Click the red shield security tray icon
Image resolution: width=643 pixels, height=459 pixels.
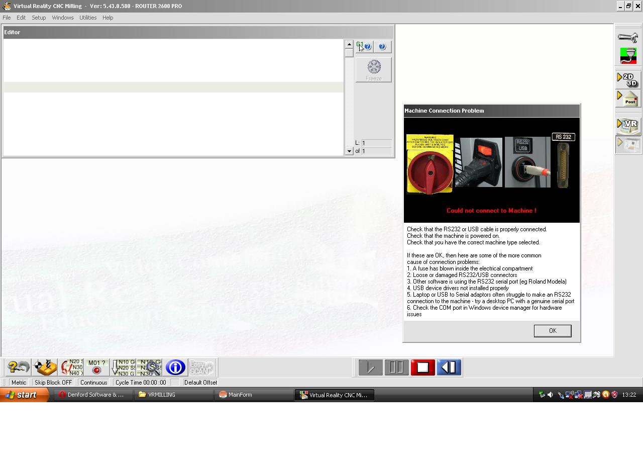[x=614, y=395]
